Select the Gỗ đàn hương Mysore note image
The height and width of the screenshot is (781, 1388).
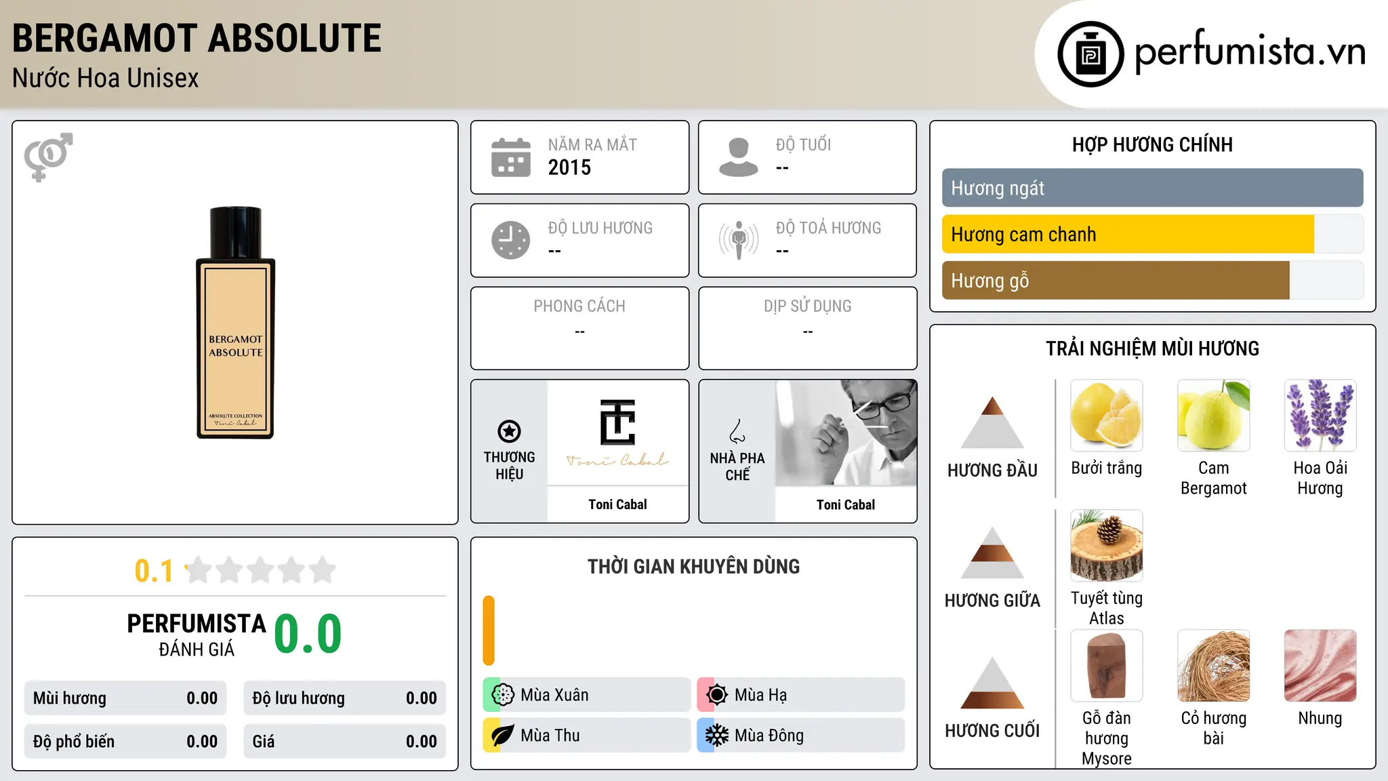(x=1107, y=666)
